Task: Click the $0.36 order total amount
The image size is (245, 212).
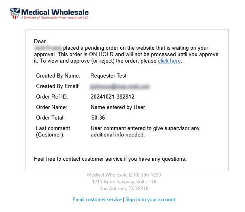Action: (x=98, y=118)
